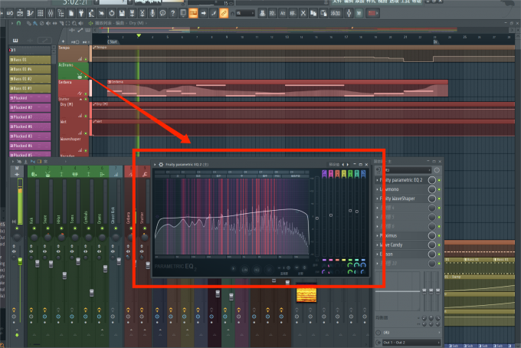Click the Cerbera track automation icon
The image size is (521, 348).
coord(80,94)
